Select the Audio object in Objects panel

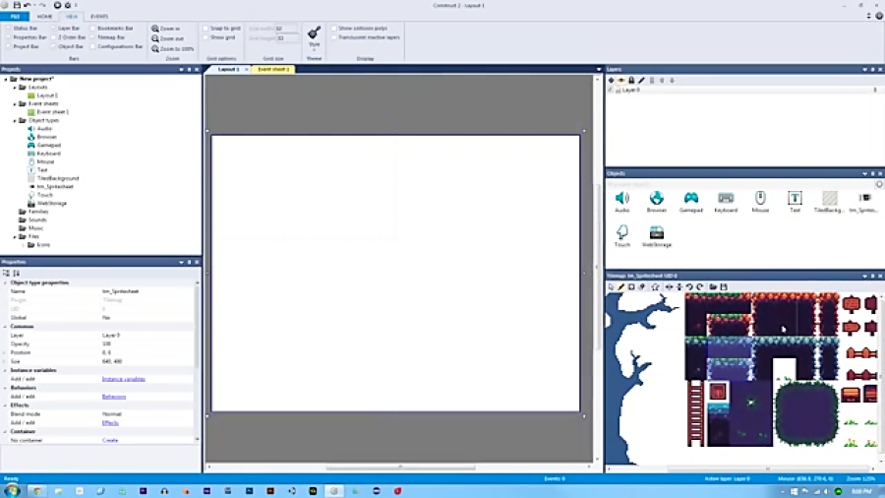point(621,201)
